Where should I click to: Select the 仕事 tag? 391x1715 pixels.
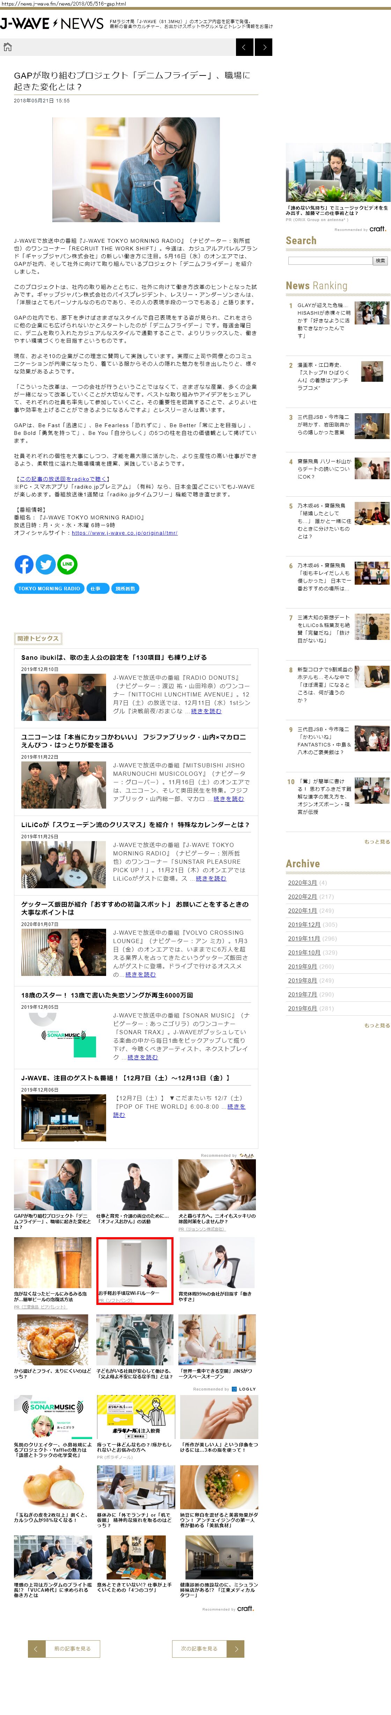point(96,589)
